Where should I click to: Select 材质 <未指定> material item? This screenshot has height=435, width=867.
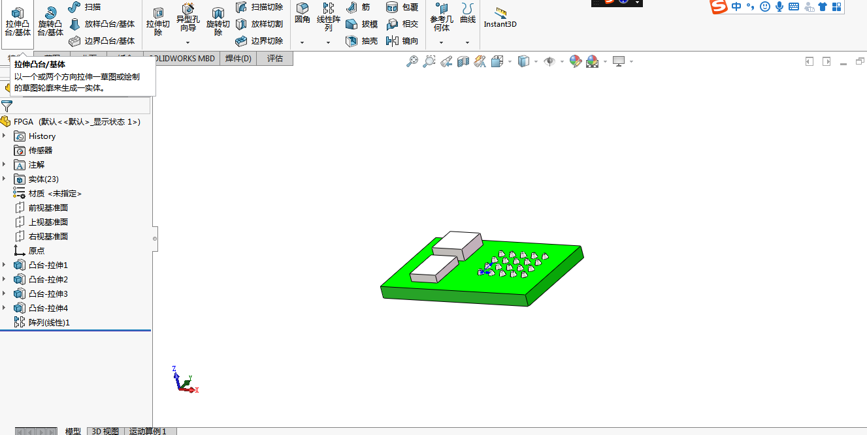point(48,193)
